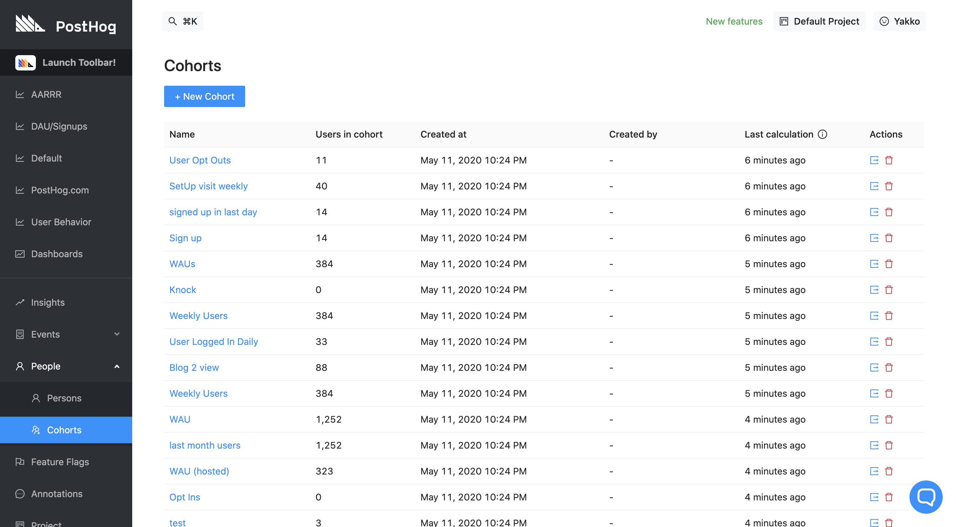Go to Persons in sidebar
Screen dimensions: 956x527
pos(64,398)
